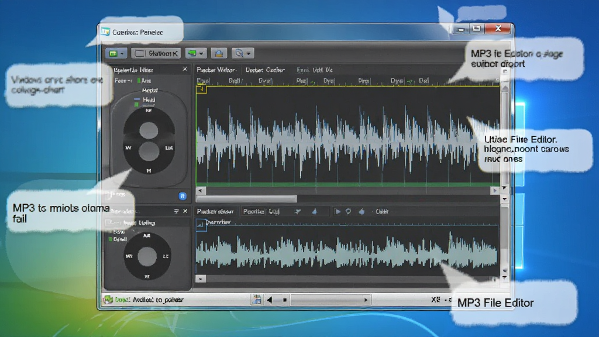This screenshot has width=599, height=337.
Task: Click bottom arrow of lower waveform vertical scrollbar
Action: tap(505, 278)
